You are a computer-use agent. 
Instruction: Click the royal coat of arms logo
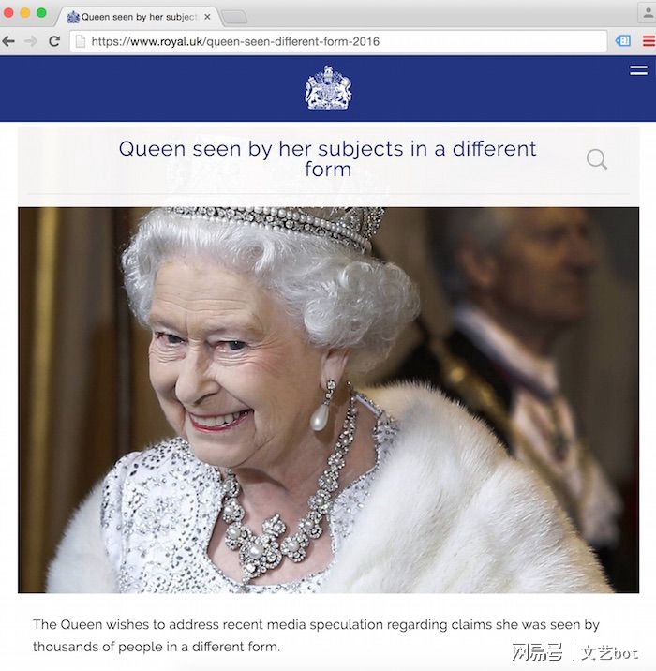[328, 88]
